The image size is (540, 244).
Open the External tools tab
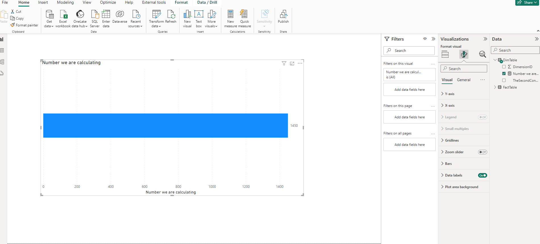[x=154, y=3]
